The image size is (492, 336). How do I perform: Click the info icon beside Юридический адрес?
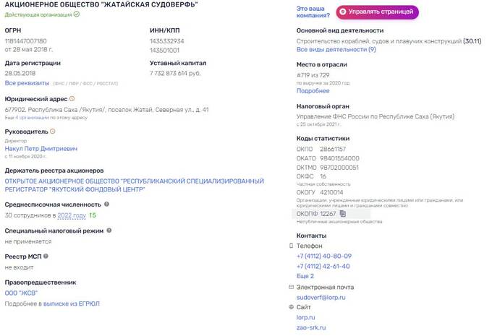(72, 99)
